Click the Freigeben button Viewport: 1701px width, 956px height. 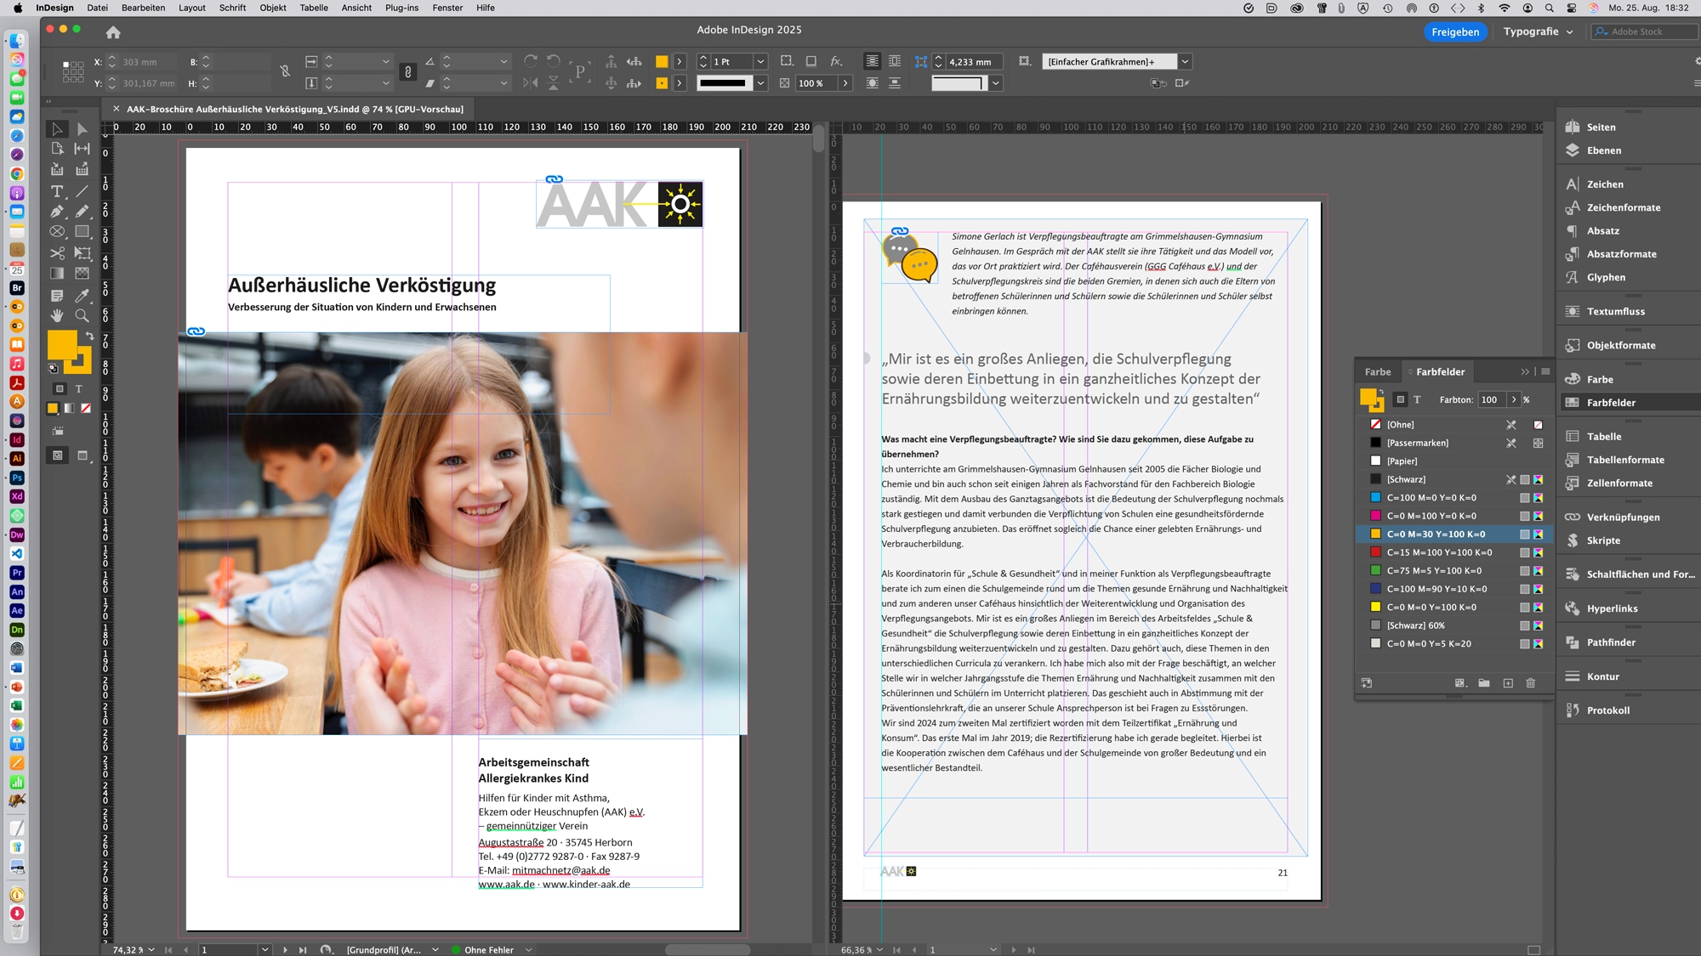pos(1454,31)
